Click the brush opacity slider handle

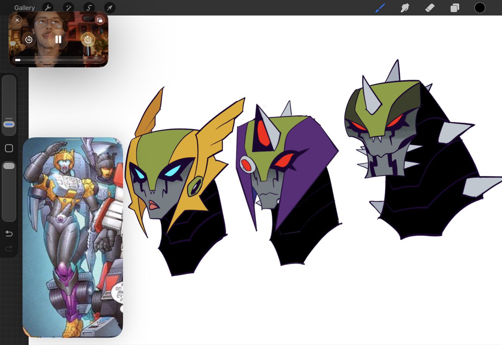click(x=9, y=166)
